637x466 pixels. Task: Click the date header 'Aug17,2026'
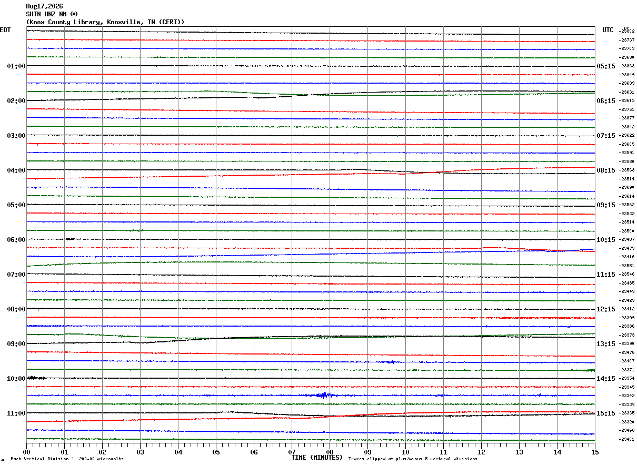coord(44,6)
